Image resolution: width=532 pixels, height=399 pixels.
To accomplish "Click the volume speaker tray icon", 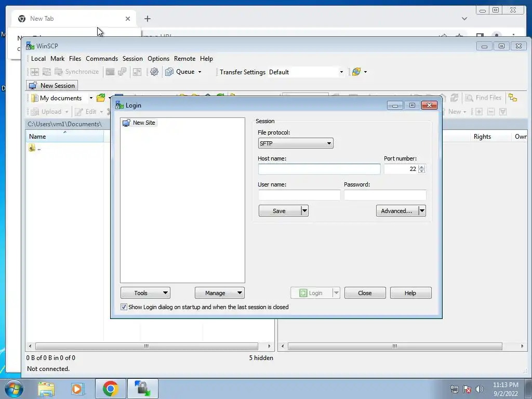I will pos(480,389).
